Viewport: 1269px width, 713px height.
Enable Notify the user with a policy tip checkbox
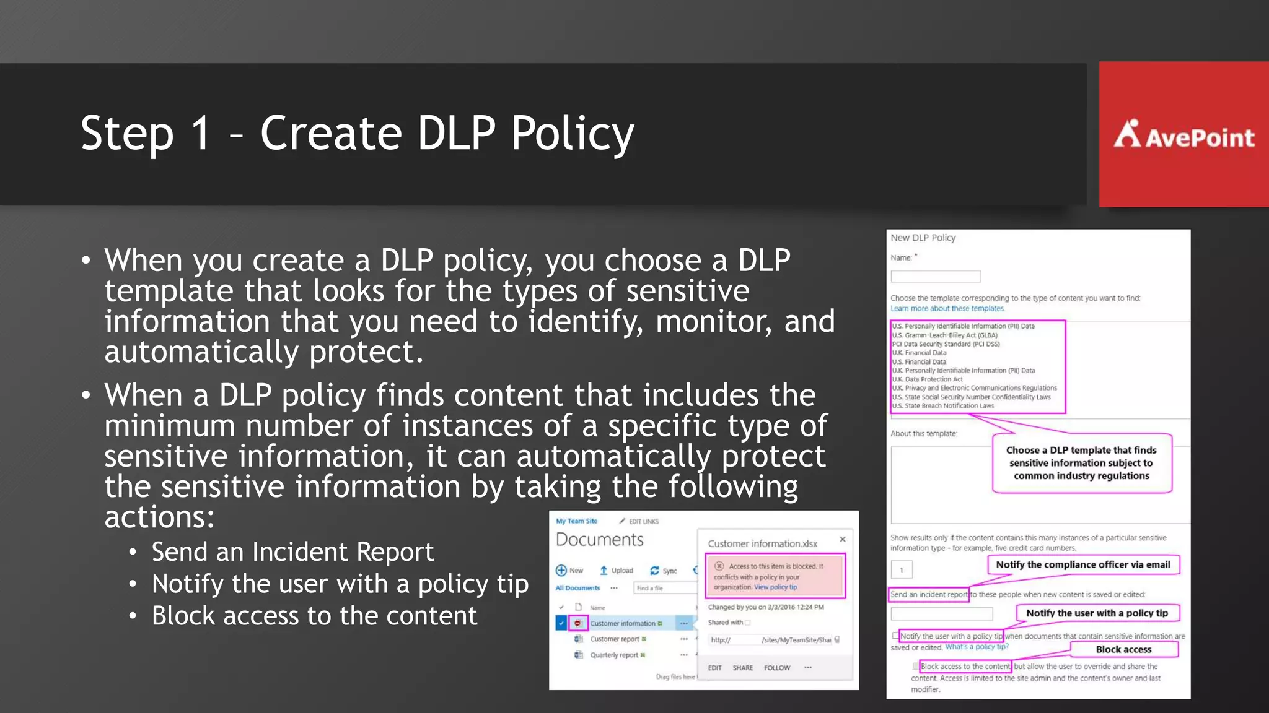tap(895, 636)
